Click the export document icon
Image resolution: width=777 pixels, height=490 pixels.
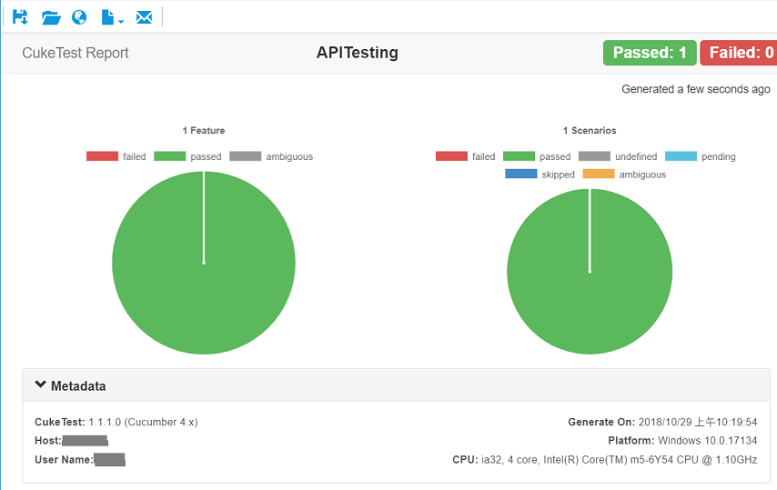pos(107,17)
